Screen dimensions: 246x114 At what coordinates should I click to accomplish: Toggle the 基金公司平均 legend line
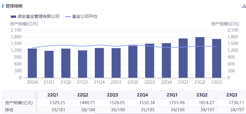click(x=81, y=16)
